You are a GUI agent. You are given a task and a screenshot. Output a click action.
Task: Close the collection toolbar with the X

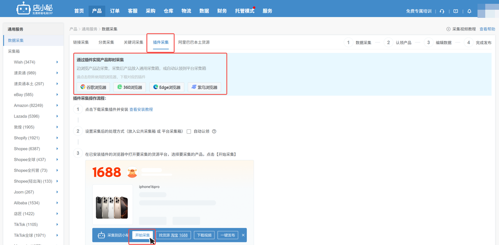click(x=243, y=235)
